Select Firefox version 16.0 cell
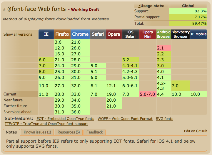Viewport: 212px width, 155px height. point(62,54)
